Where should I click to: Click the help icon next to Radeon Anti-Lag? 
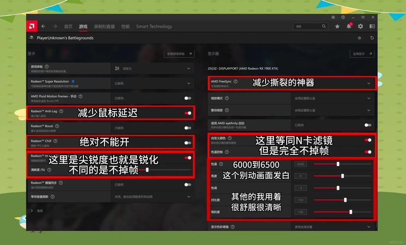[63, 111]
